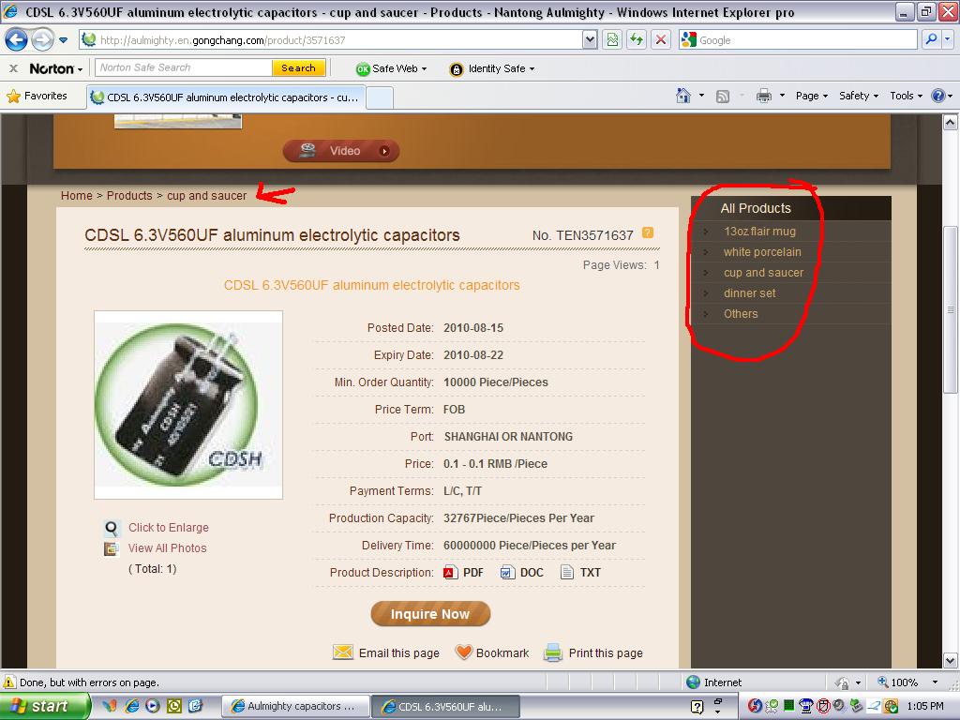Download the PDF product description

point(463,573)
